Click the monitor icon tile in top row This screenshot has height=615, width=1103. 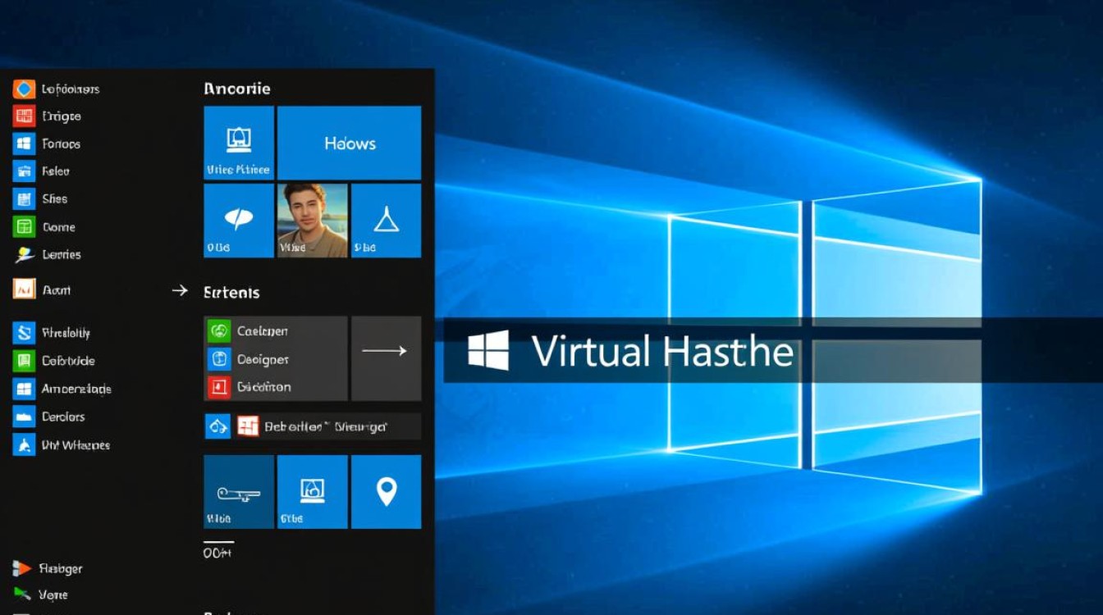238,143
